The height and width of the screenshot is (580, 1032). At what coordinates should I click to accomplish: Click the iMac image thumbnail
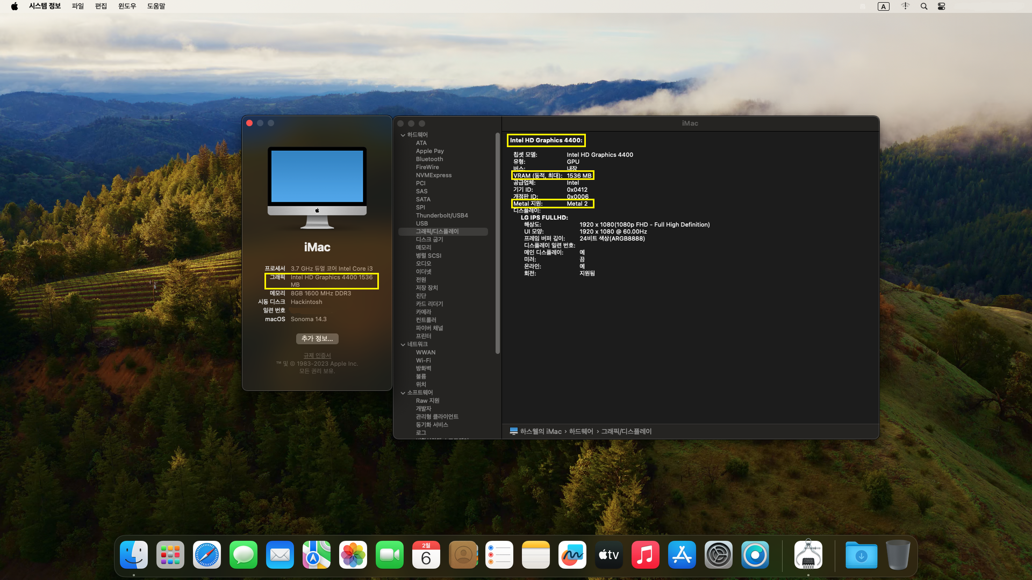pos(317,188)
